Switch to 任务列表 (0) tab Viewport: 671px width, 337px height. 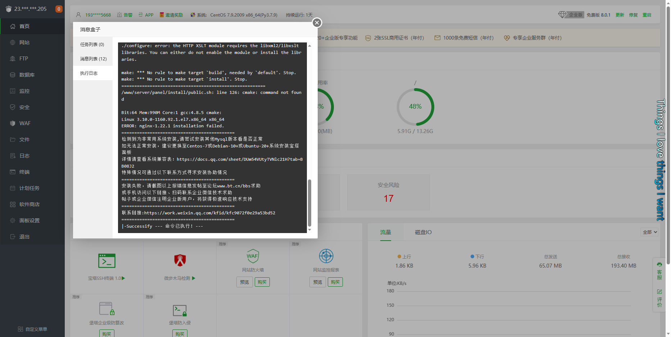pyautogui.click(x=92, y=44)
